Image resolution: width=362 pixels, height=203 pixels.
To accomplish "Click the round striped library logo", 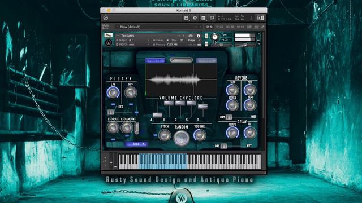I will pyautogui.click(x=109, y=42).
